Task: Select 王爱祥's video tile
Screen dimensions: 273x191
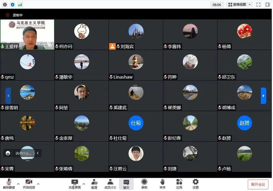Action: (27, 34)
